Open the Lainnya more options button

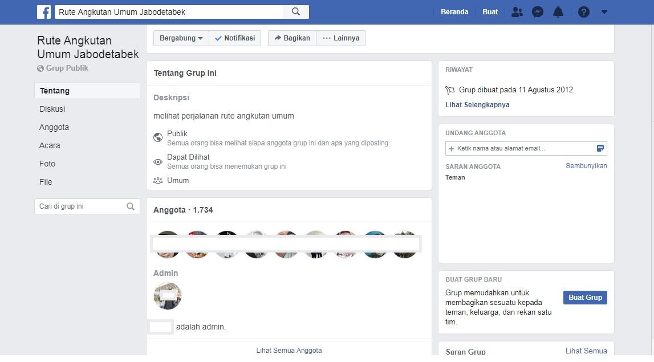click(341, 38)
